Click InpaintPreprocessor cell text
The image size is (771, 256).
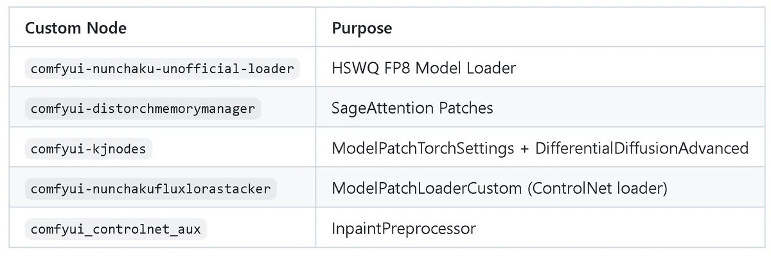(403, 229)
